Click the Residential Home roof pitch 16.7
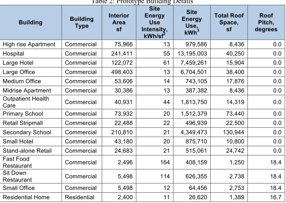The image size is (286, 203). tap(276, 197)
